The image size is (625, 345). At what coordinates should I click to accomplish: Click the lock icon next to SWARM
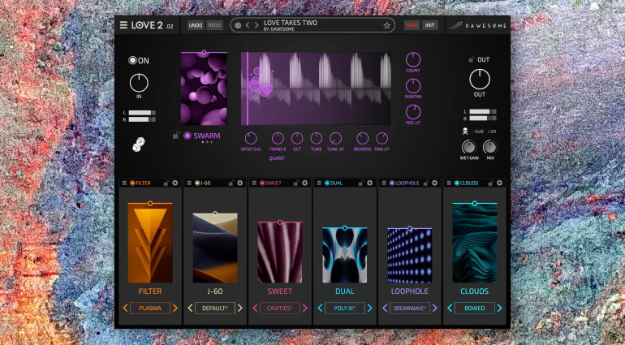(175, 136)
